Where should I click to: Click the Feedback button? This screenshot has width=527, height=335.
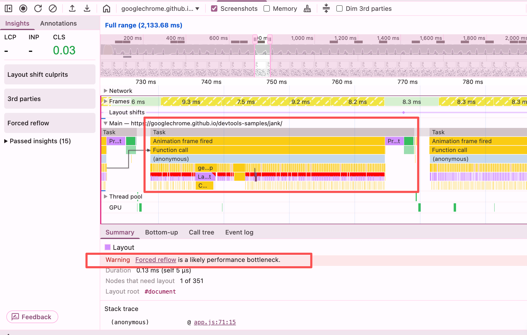(x=32, y=317)
